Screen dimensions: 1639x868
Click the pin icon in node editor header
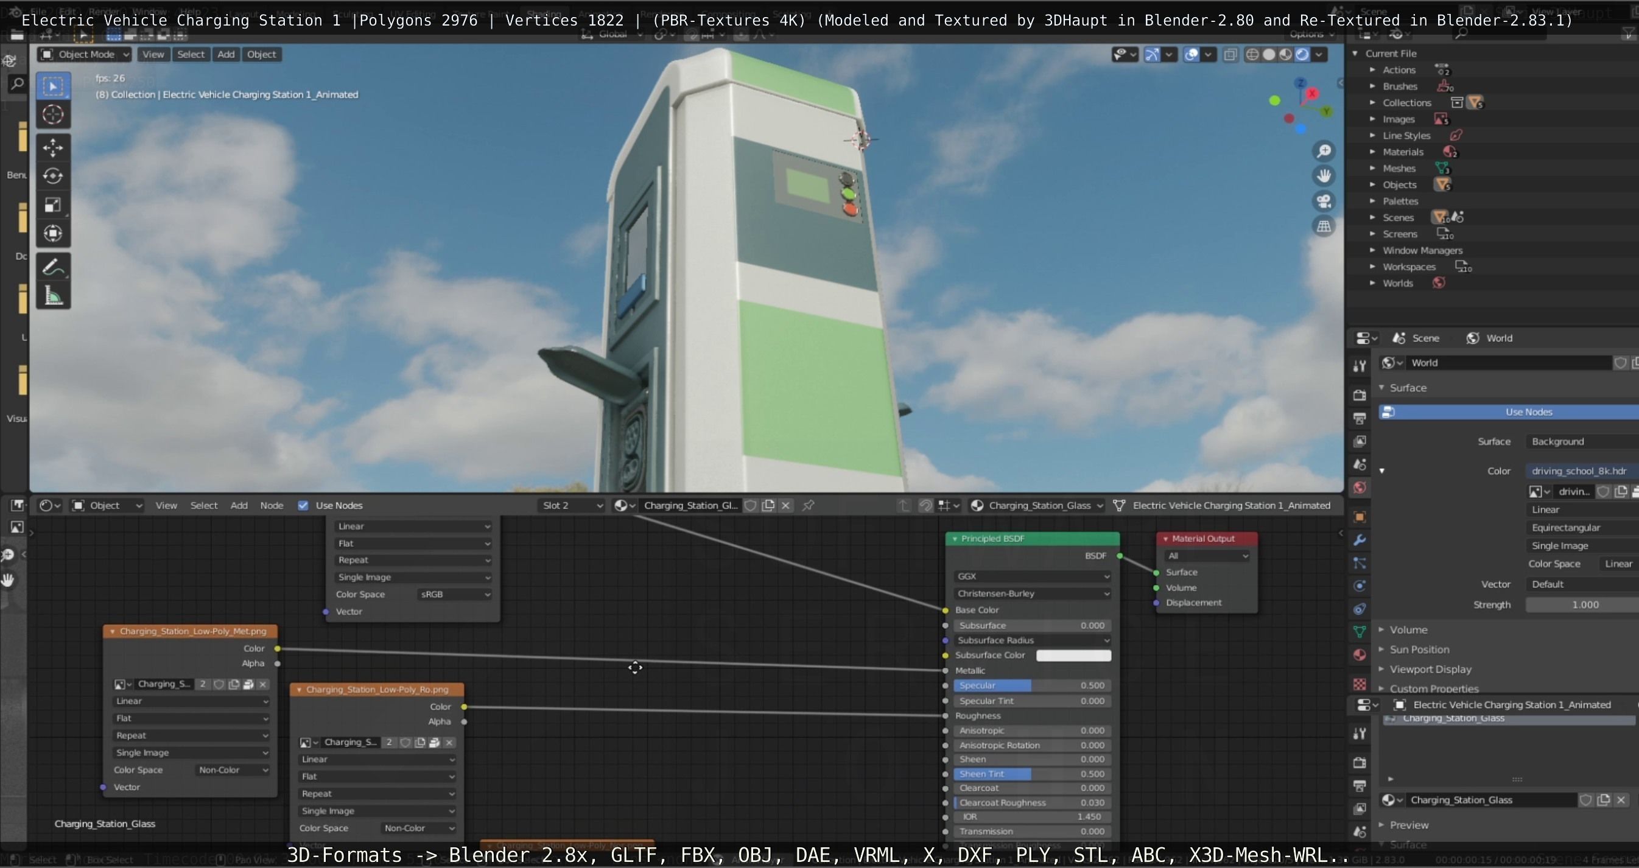tap(808, 506)
